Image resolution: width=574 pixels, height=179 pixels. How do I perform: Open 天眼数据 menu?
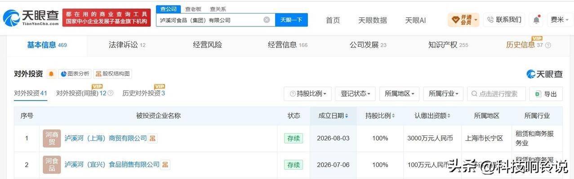point(372,20)
